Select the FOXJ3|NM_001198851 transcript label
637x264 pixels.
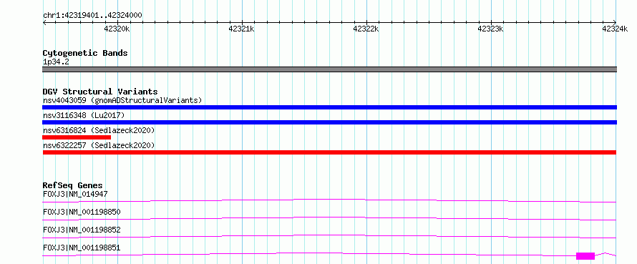tap(82, 248)
